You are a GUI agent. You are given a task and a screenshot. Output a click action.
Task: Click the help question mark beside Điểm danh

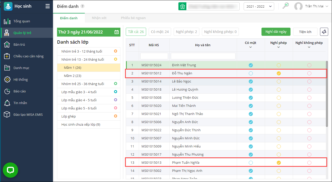(x=82, y=6)
